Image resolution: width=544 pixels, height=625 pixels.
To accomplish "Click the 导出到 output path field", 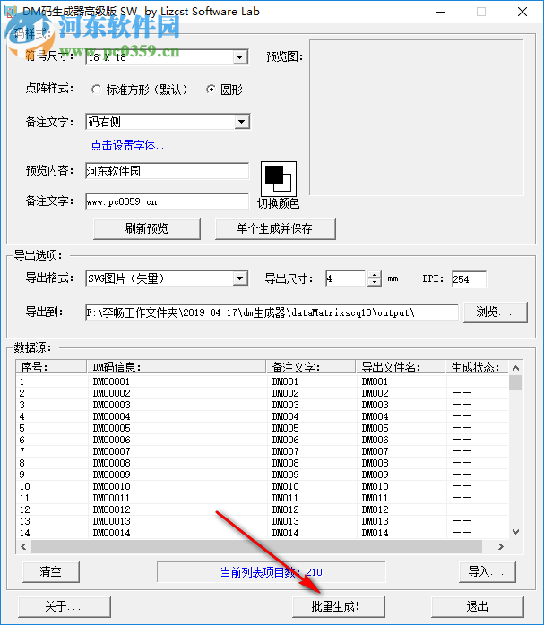I will pyautogui.click(x=272, y=312).
